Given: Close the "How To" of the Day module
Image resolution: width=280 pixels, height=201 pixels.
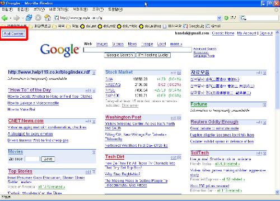Looking at the screenshot, I should 94,91.
